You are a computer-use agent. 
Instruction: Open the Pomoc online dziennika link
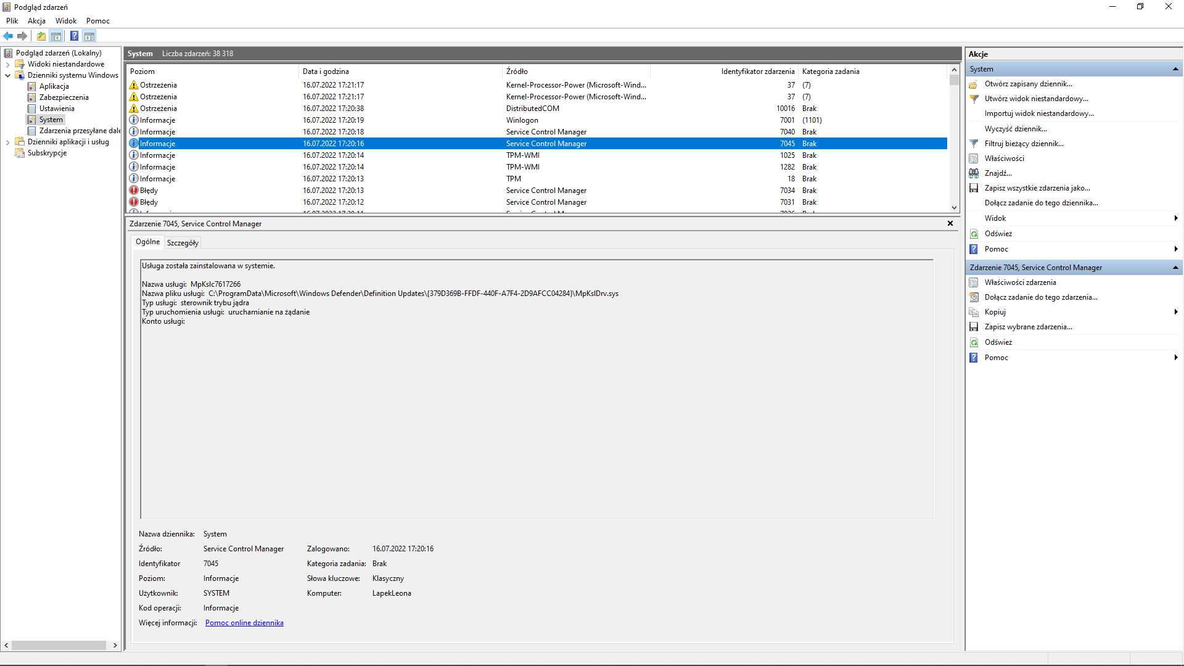click(x=244, y=623)
